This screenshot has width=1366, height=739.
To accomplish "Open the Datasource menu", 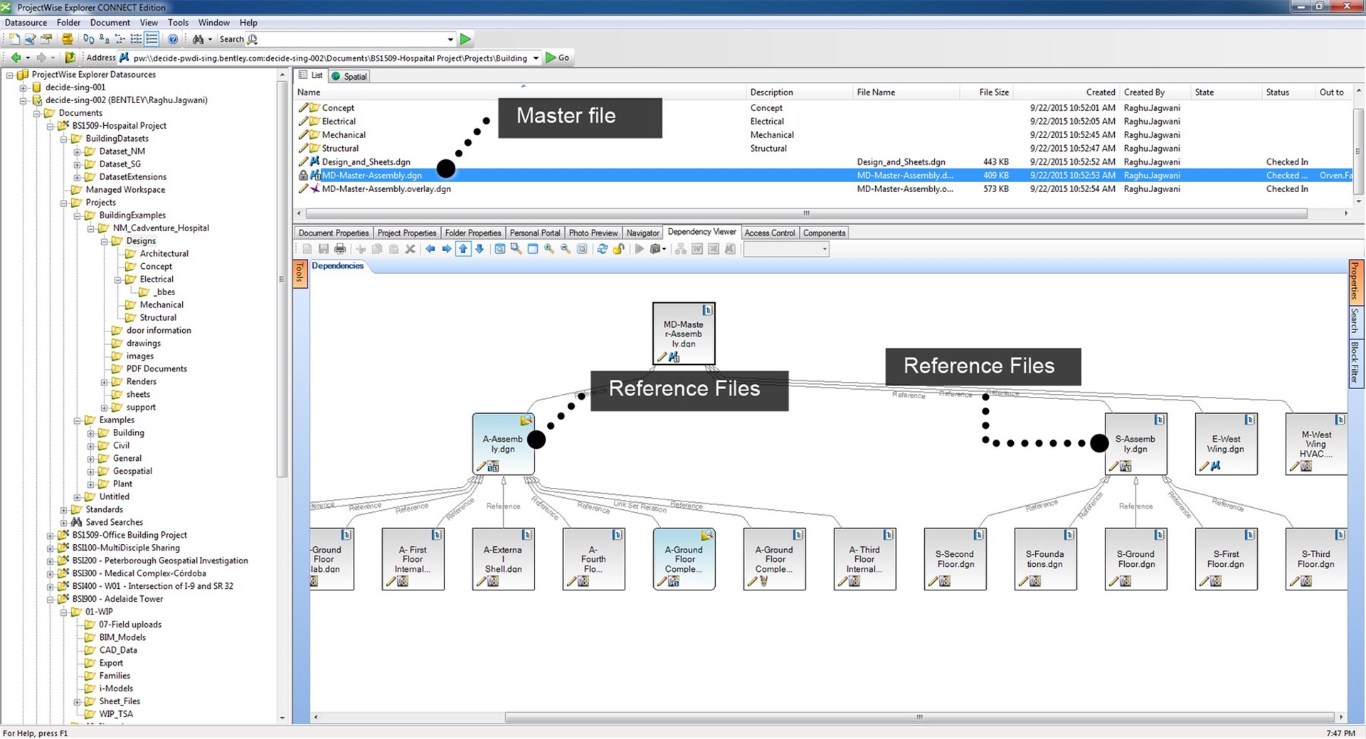I will click(x=26, y=23).
